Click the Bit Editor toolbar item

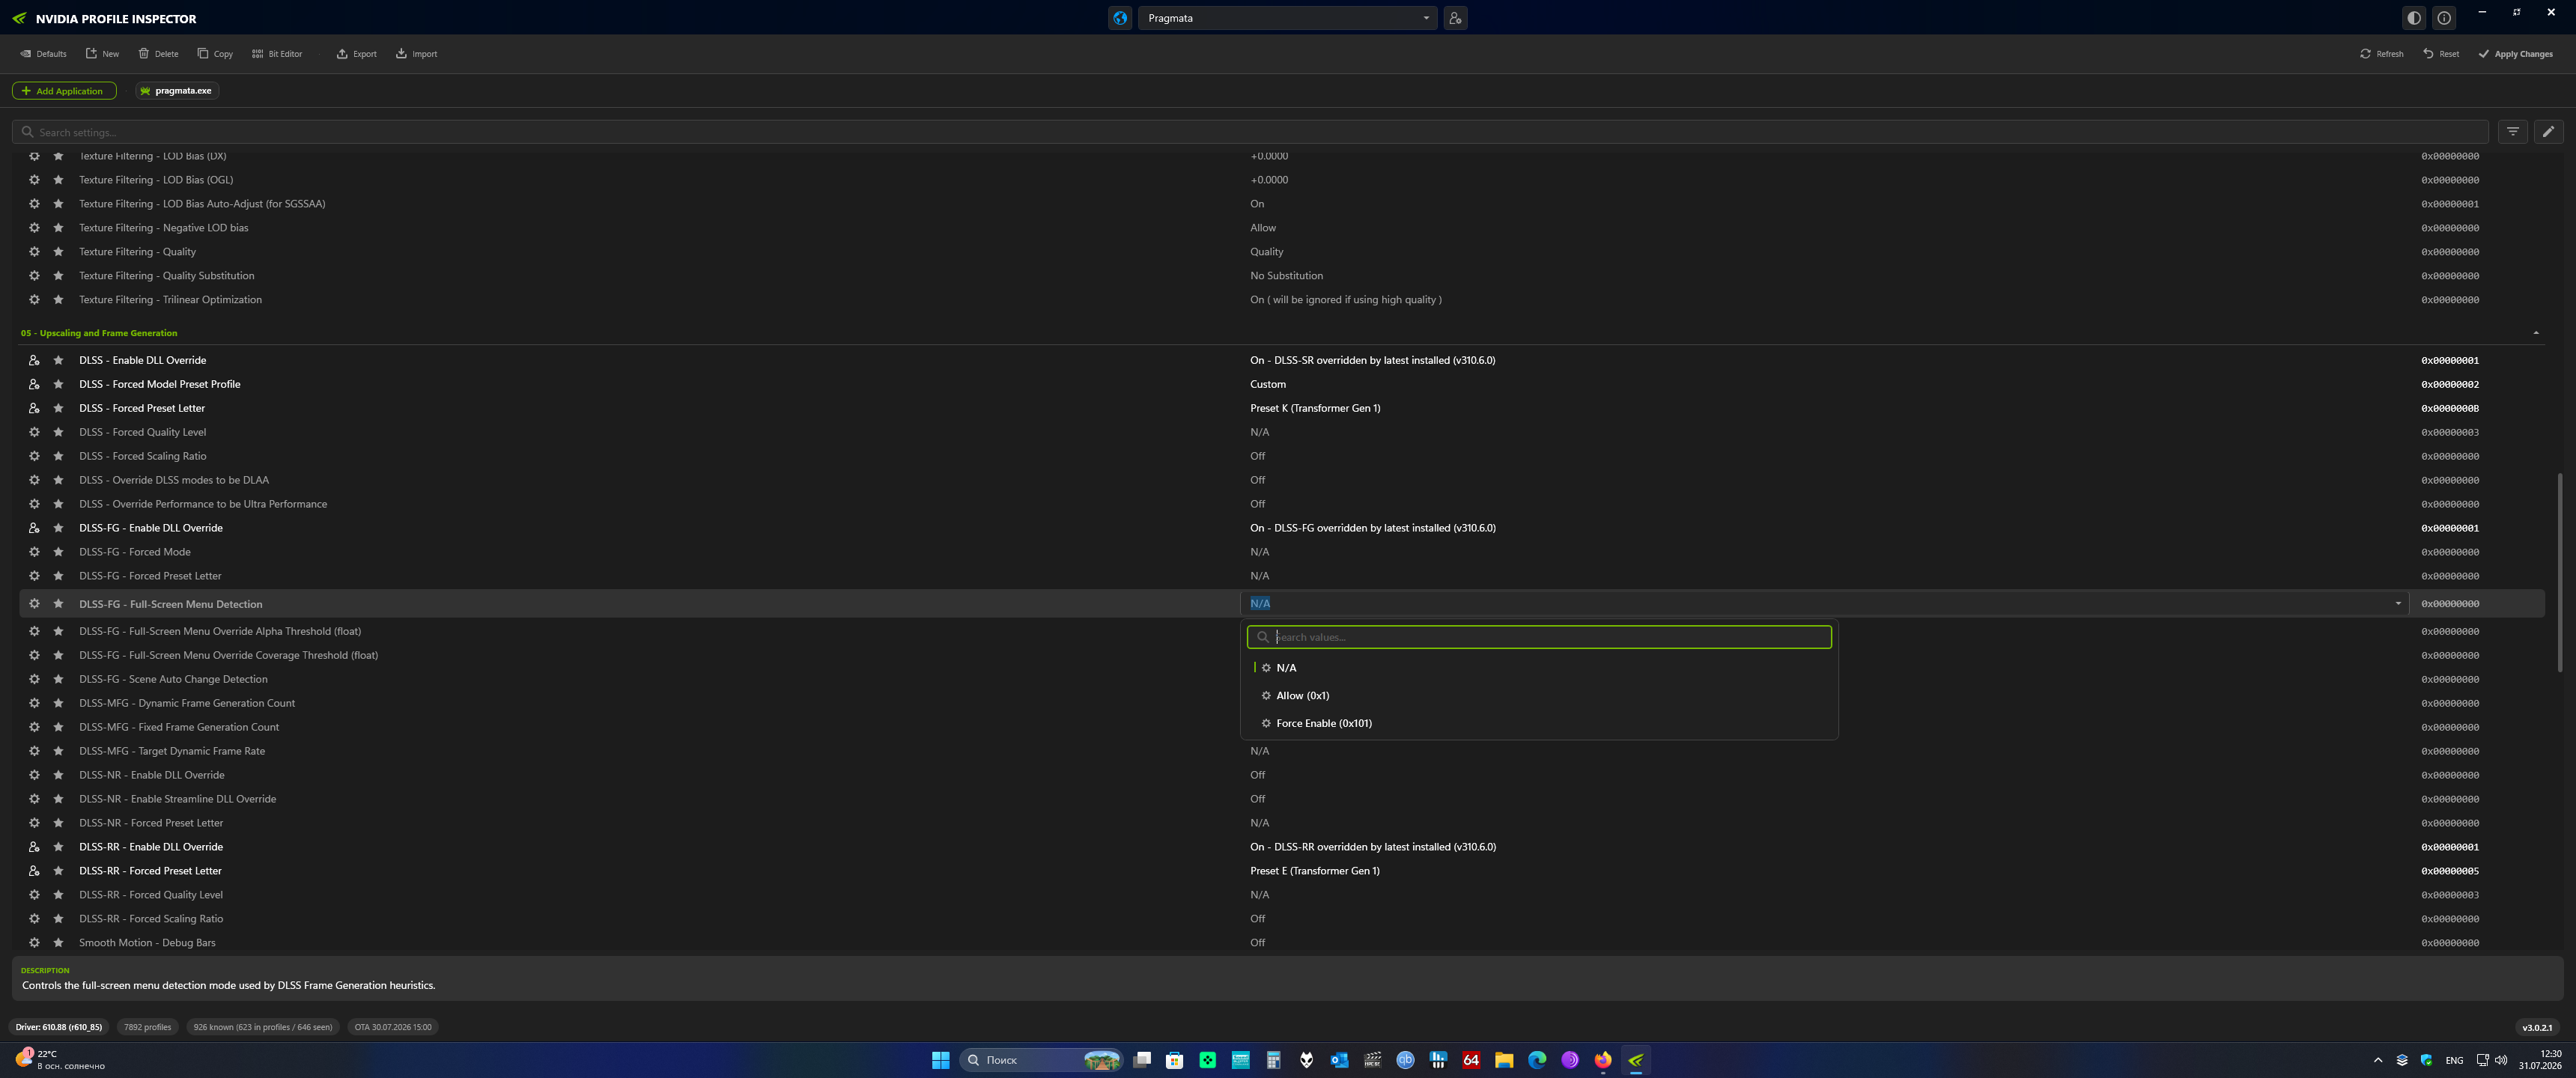click(x=277, y=54)
